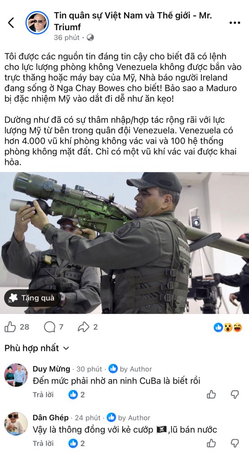
Task: View reactions count on Dân Ghép's comment
Action: pyautogui.click(x=77, y=443)
